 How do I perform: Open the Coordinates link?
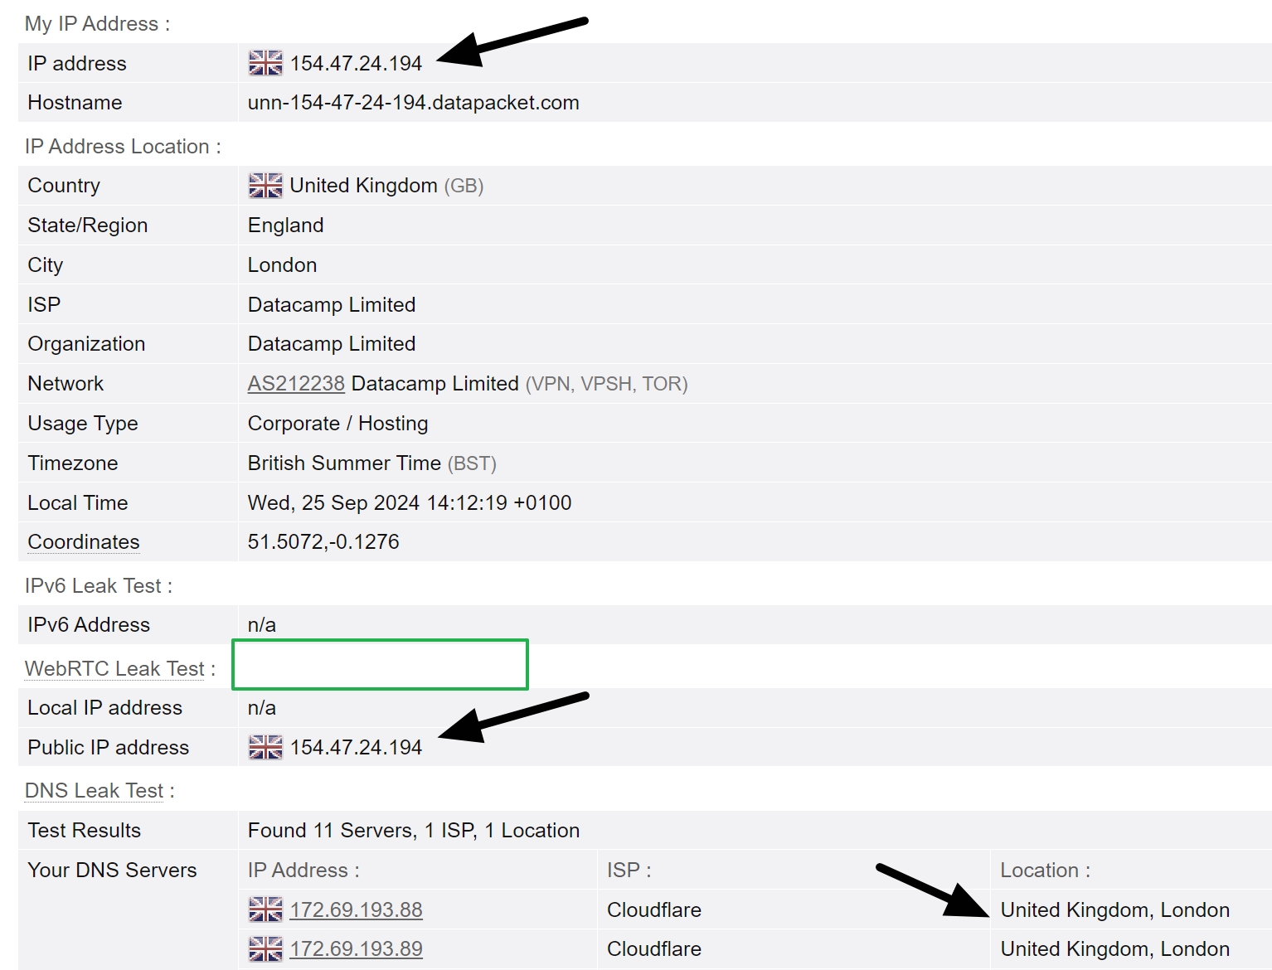pyautogui.click(x=82, y=541)
